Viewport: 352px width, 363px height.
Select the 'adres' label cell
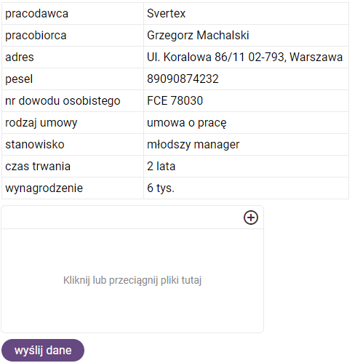tap(73, 57)
